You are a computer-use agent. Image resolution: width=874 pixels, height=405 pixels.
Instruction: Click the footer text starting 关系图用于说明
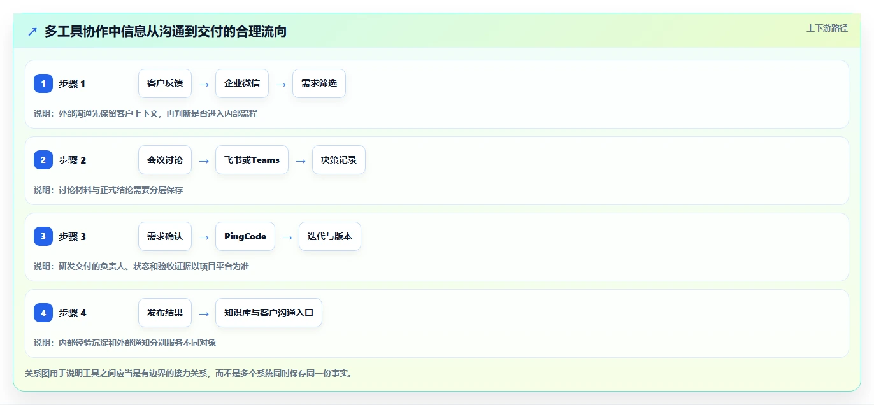point(189,373)
